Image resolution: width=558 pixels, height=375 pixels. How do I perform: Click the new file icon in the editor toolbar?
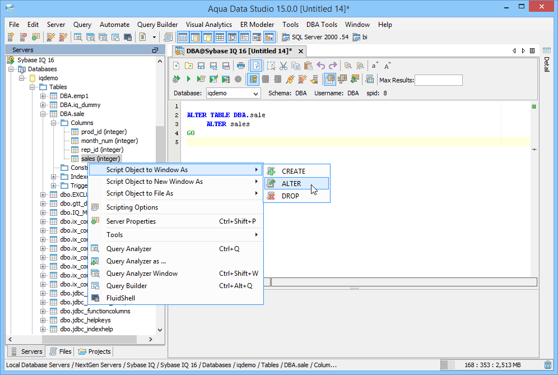click(176, 66)
